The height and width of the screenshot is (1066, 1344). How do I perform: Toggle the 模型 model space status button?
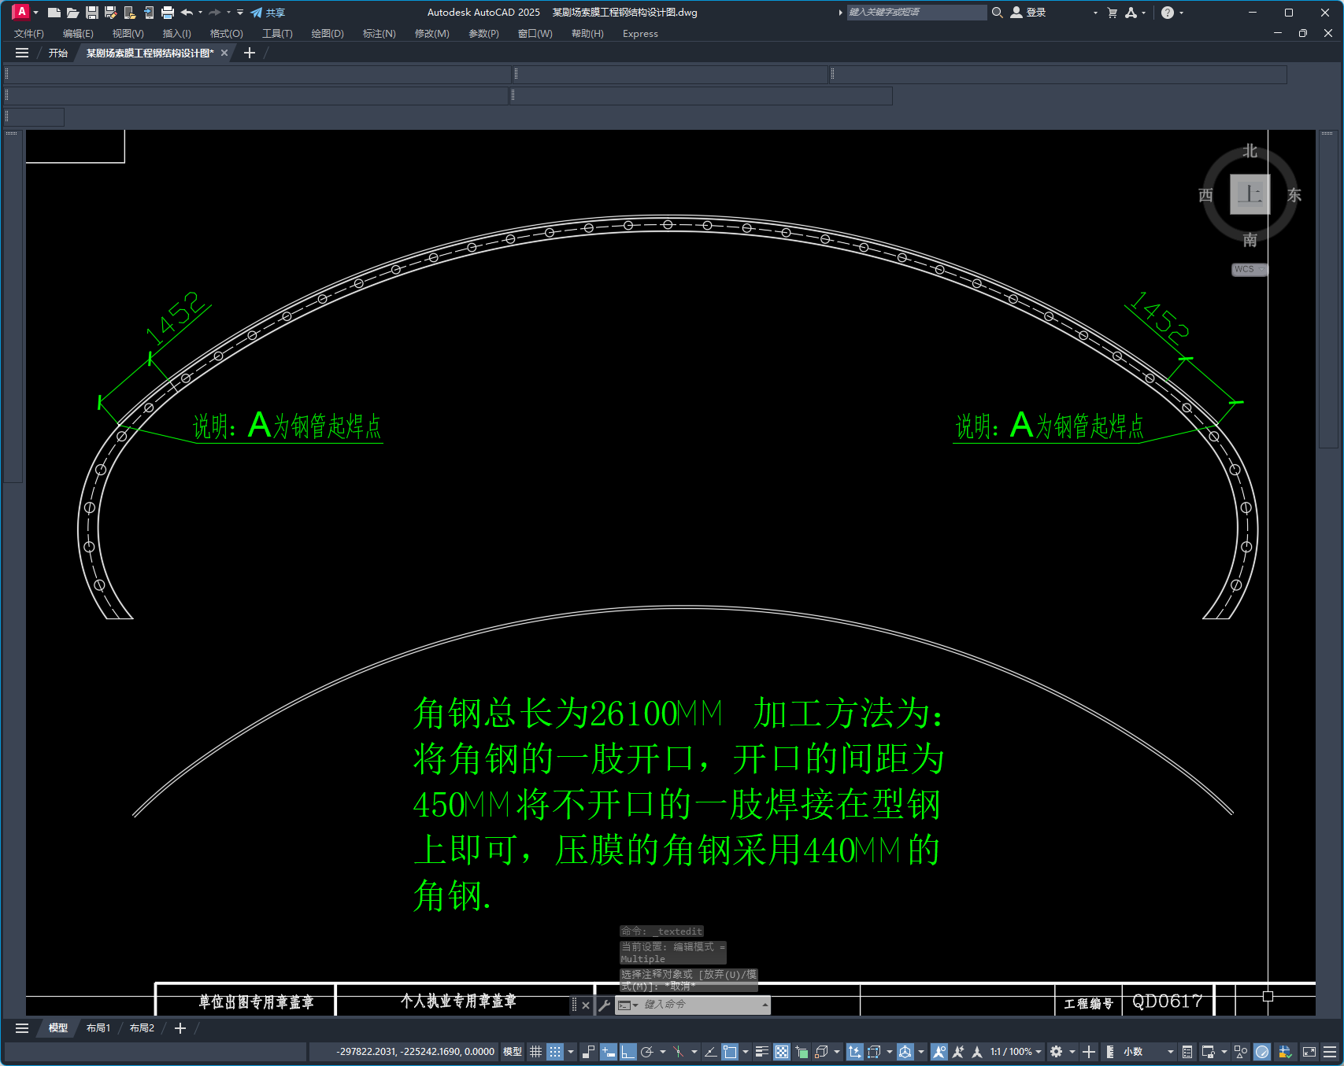click(513, 1052)
